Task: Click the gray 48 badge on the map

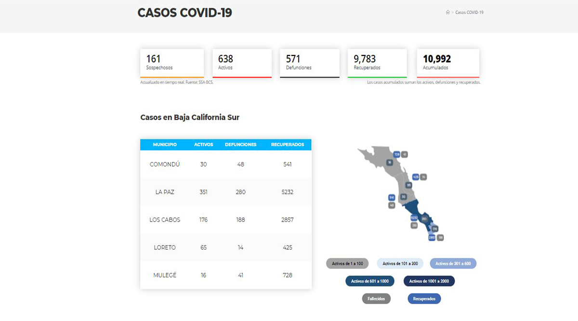Action: coord(392,205)
